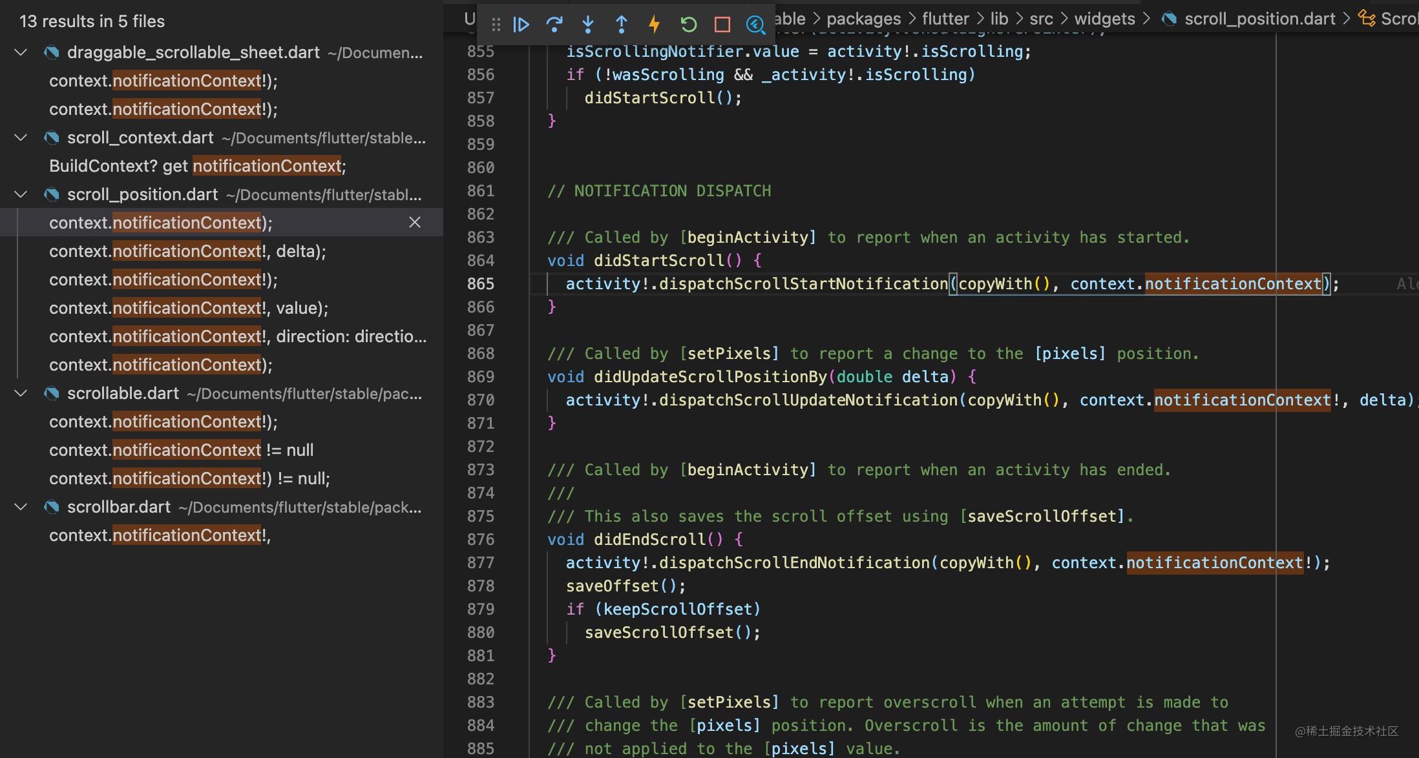Stop debugging with the red square
Viewport: 1419px width, 758px height.
pyautogui.click(x=722, y=25)
